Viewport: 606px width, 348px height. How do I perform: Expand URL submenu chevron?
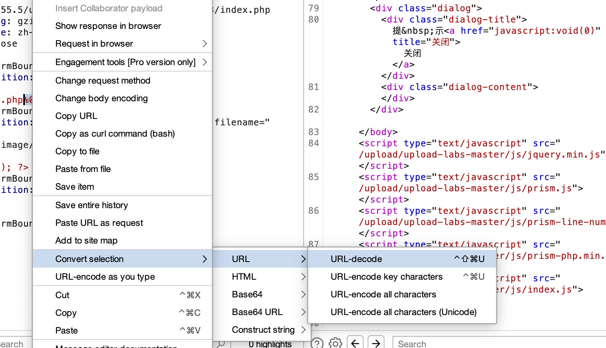coord(303,259)
